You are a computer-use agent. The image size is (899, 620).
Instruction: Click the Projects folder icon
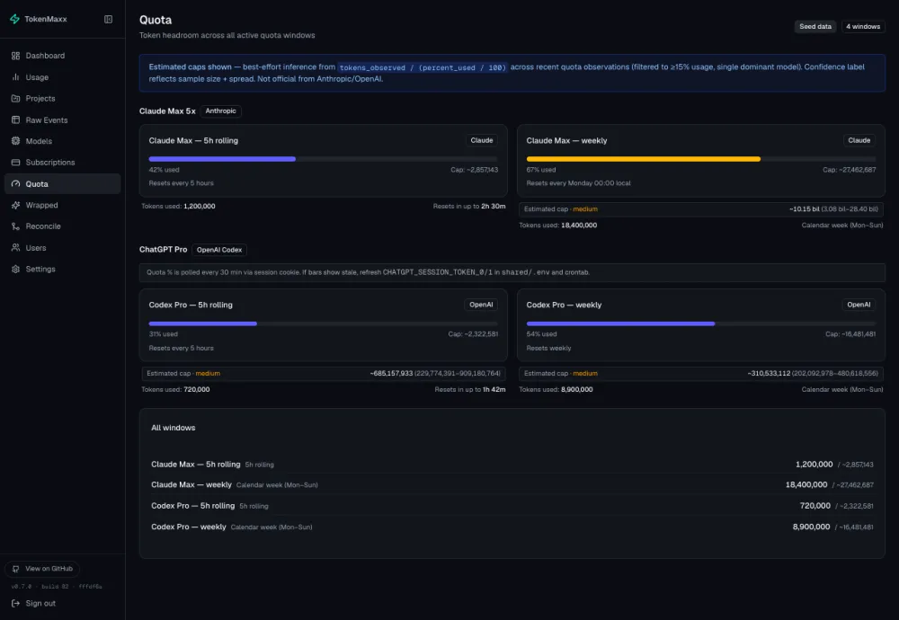15,99
